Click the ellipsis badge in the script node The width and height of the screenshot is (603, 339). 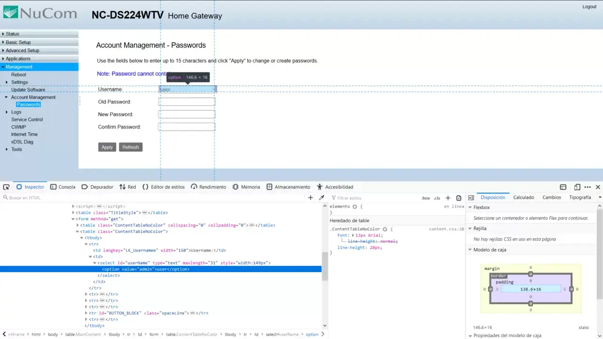click(x=99, y=206)
